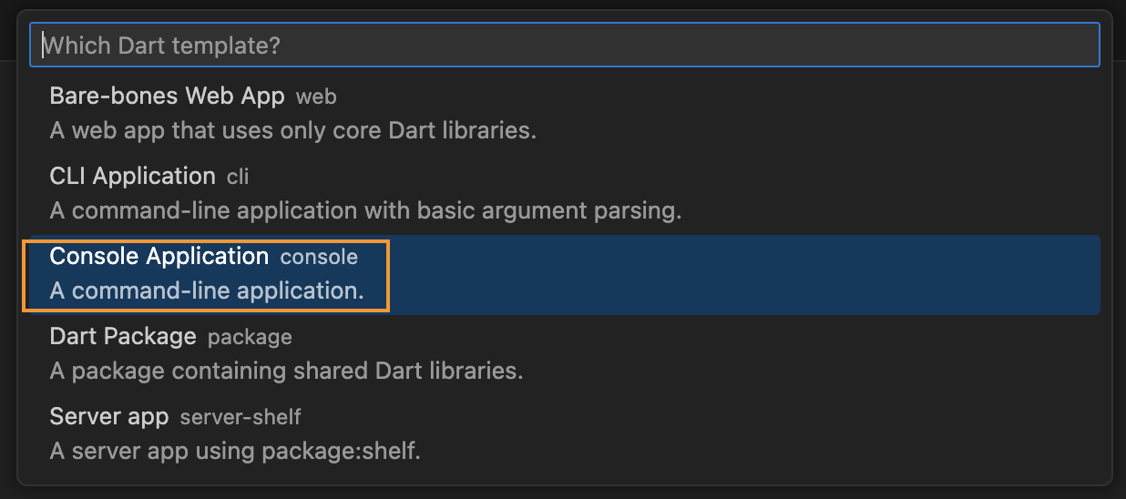Choose the CLI Application template
The width and height of the screenshot is (1126, 499).
click(132, 176)
